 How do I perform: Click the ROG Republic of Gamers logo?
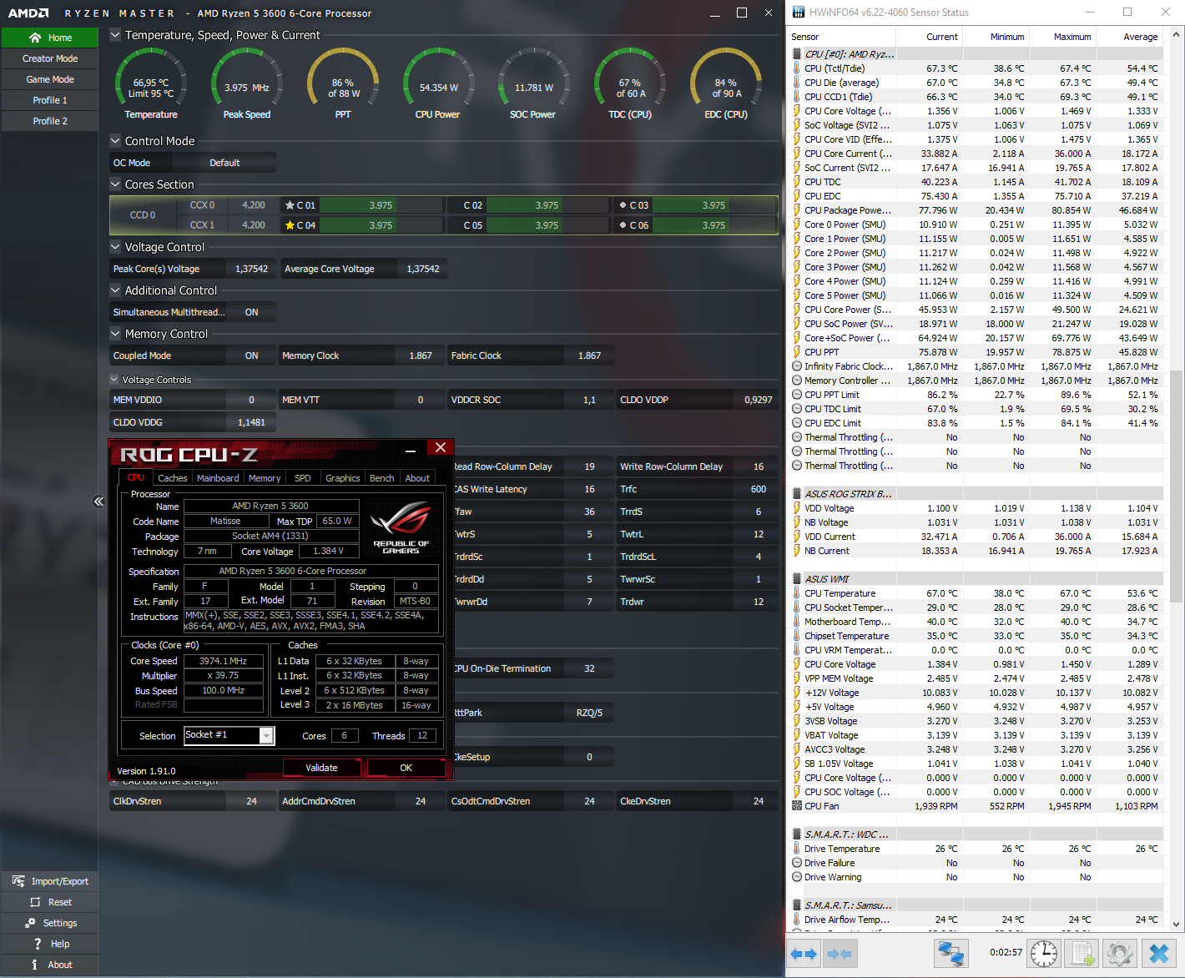[x=401, y=527]
